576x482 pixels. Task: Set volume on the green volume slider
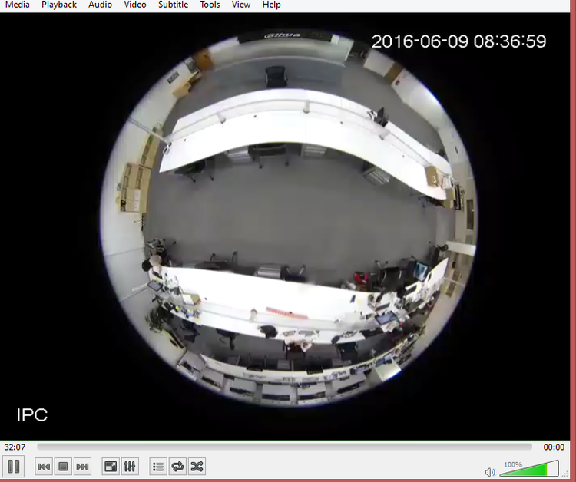(x=529, y=469)
